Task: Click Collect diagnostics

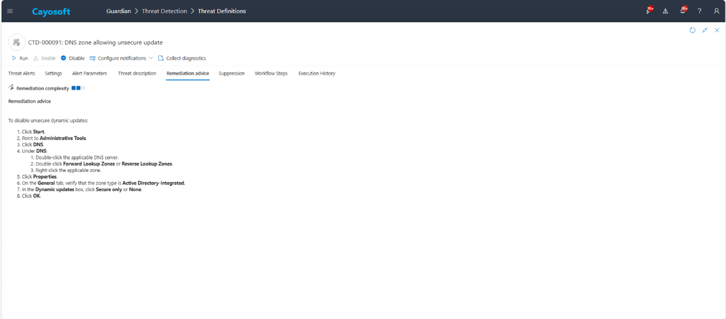Action: (182, 58)
